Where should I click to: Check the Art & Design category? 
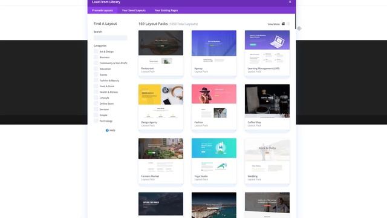tap(96, 51)
